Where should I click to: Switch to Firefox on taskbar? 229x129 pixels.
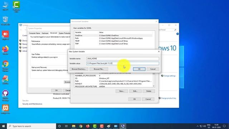coord(88,126)
